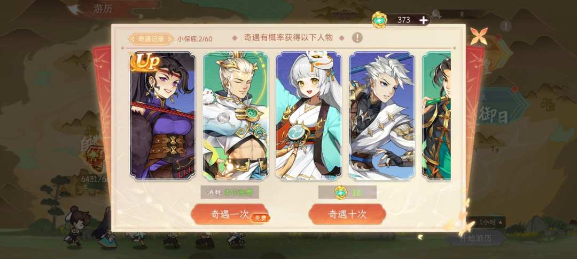Select the purple-clad woman character card
Viewport: 577px width, 259px height.
pyautogui.click(x=162, y=116)
